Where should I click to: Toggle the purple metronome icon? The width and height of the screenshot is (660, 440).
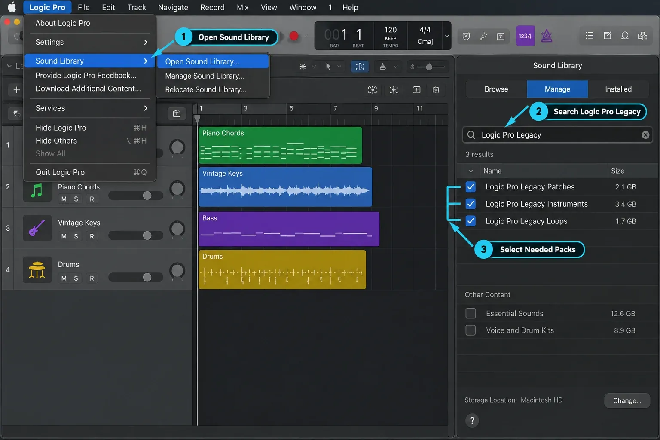(x=546, y=36)
